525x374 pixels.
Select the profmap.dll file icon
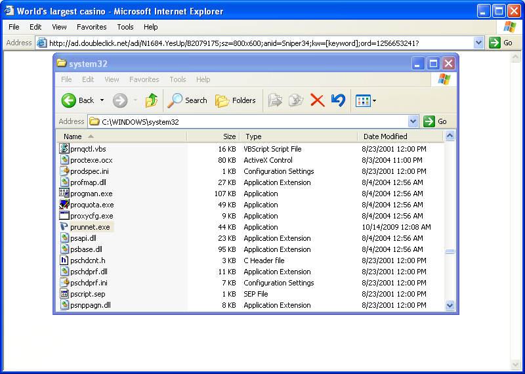pyautogui.click(x=64, y=182)
